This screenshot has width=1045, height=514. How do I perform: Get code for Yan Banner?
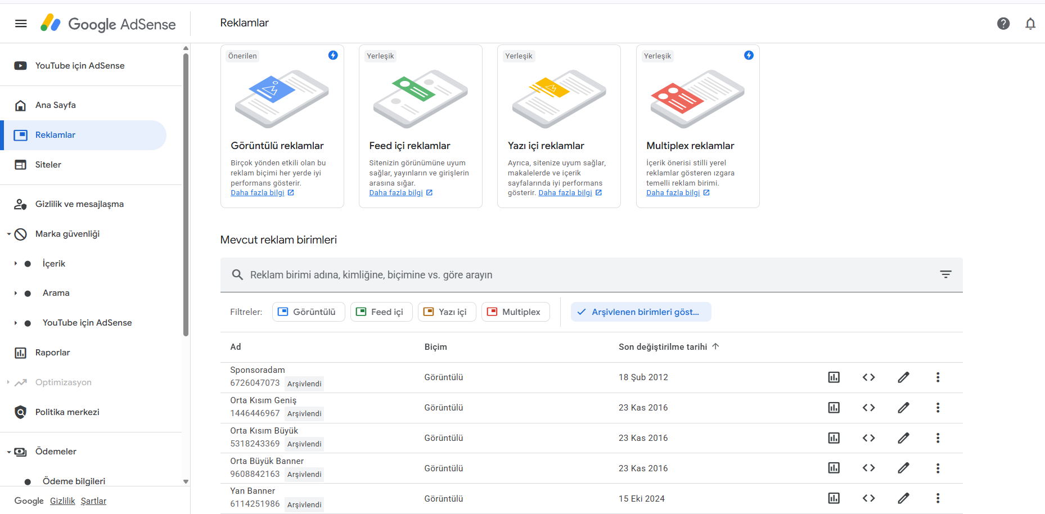(869, 498)
